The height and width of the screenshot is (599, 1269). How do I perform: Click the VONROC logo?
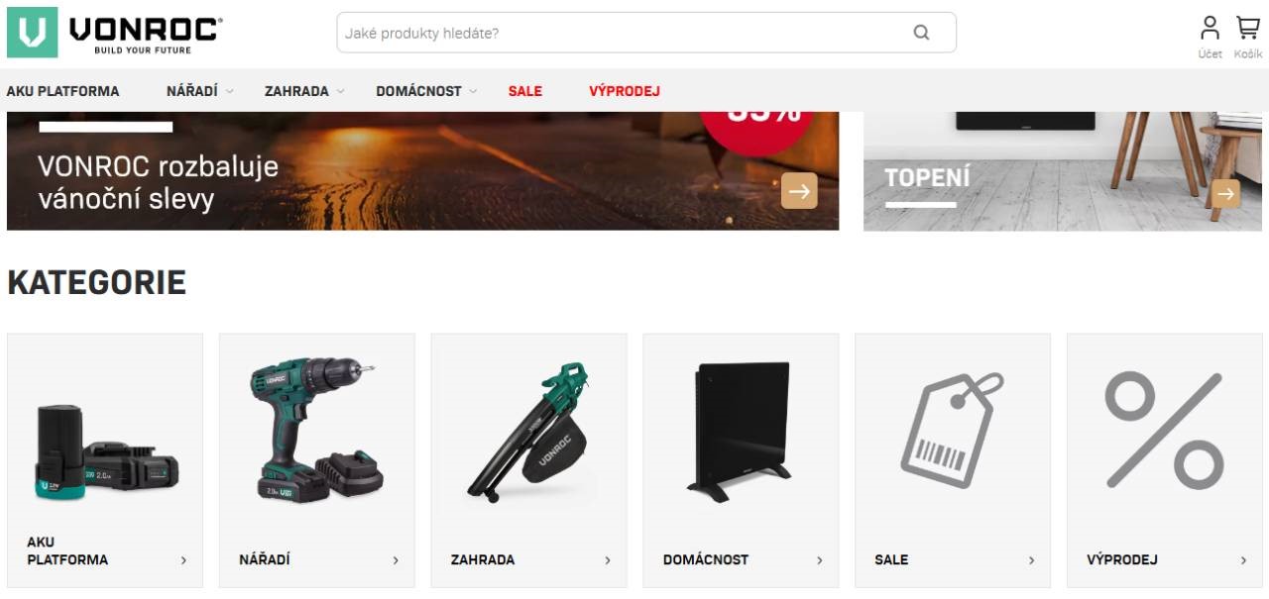[114, 33]
